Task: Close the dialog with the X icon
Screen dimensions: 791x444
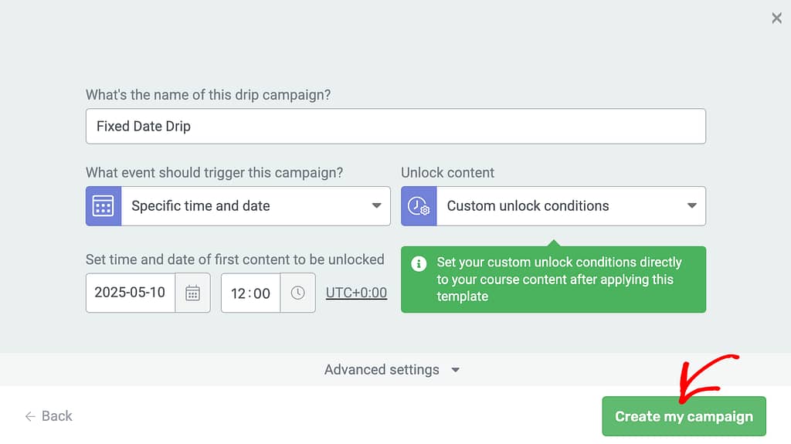Action: (776, 19)
